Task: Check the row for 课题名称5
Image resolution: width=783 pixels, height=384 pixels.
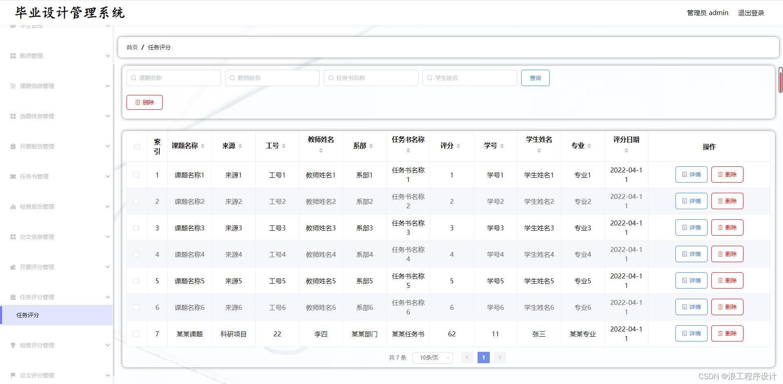Action: (x=136, y=281)
